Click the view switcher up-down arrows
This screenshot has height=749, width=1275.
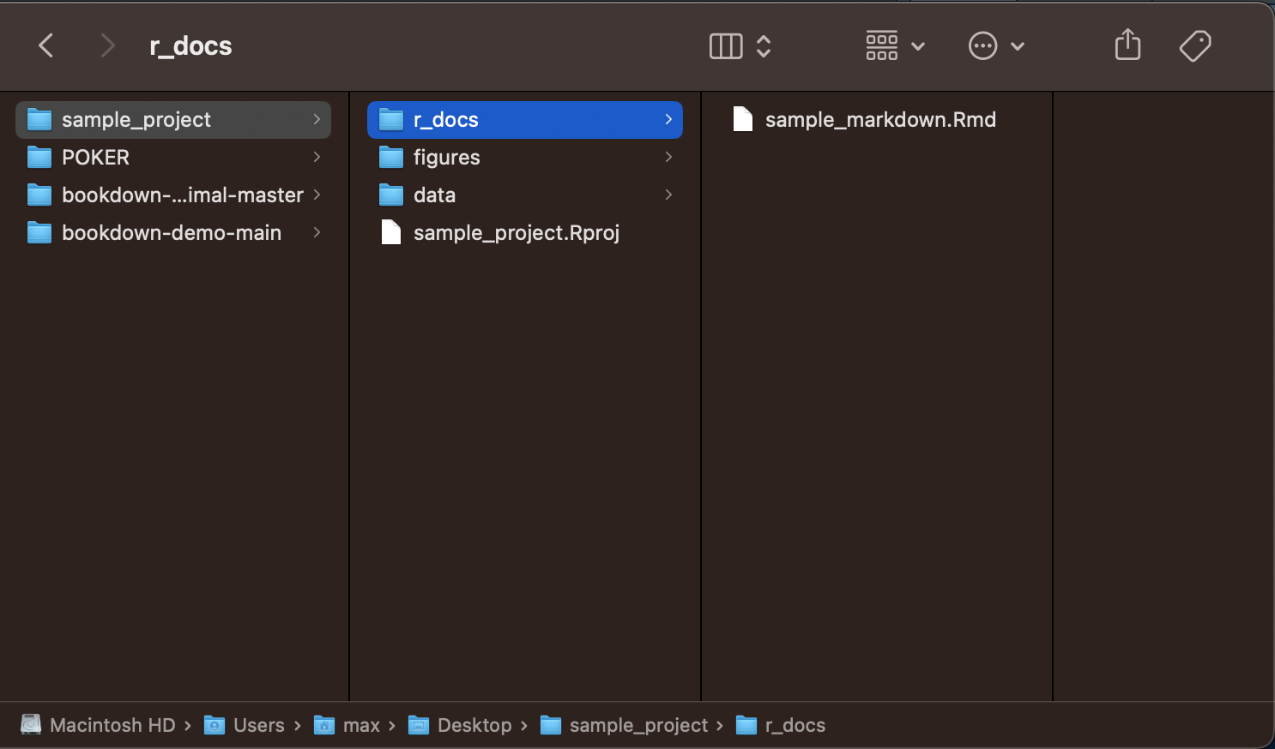[764, 46]
